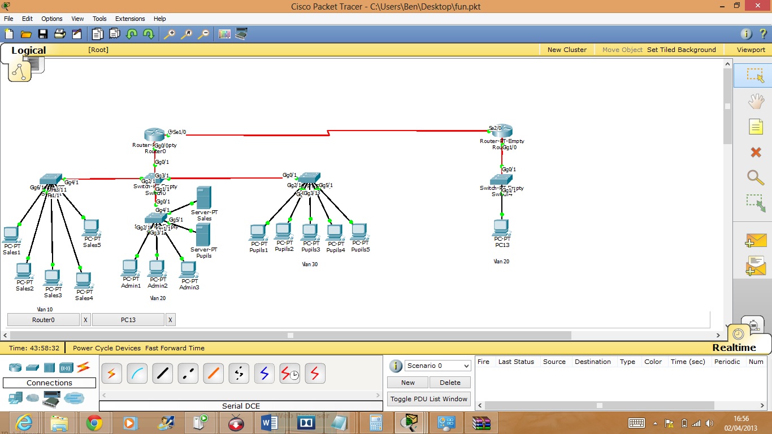Click Fast Forward Time
Viewport: 772px width, 434px height.
[175, 348]
